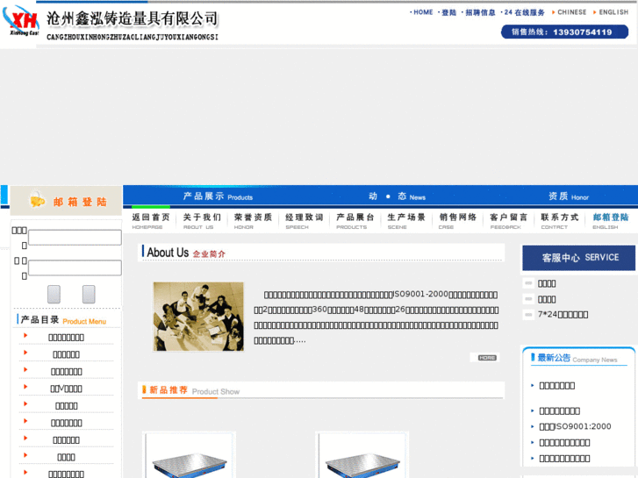Open the ISO9001:2000 news item

coord(575,426)
